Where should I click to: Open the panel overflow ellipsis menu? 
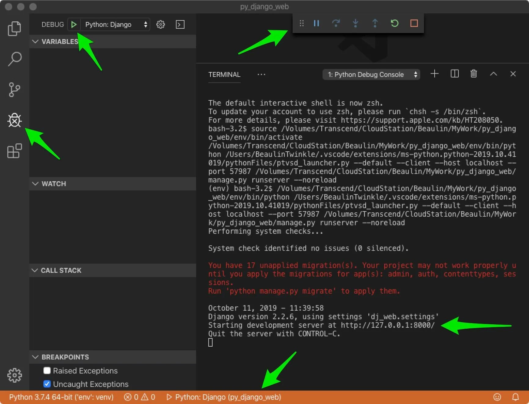[x=261, y=74]
